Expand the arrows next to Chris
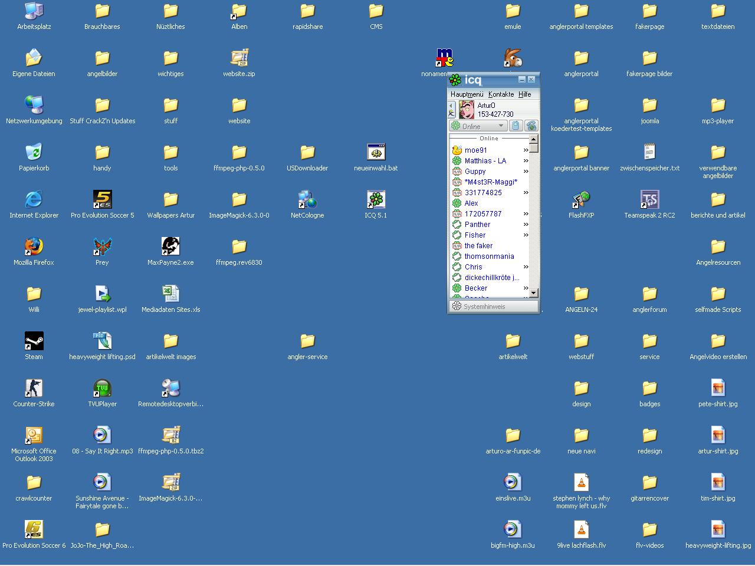 coord(526,267)
